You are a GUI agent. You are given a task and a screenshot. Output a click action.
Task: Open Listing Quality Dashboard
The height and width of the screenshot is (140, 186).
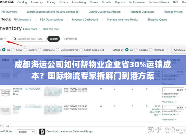(x=104, y=12)
